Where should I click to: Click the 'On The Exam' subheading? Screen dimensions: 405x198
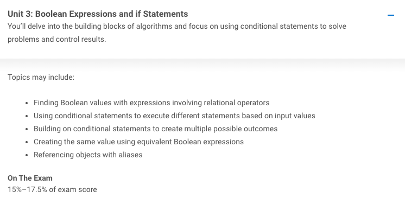pos(30,178)
